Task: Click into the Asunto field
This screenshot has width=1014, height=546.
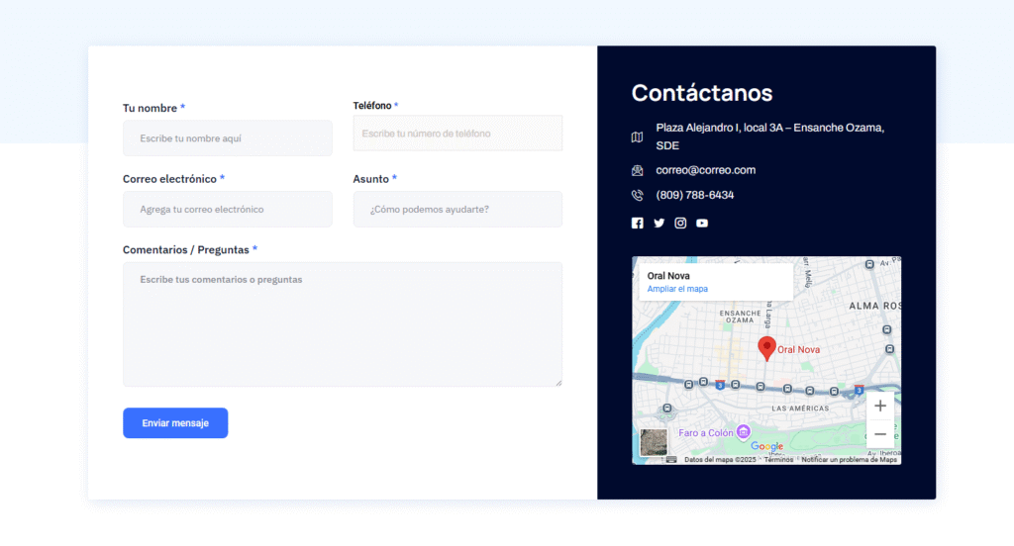Action: pos(457,210)
